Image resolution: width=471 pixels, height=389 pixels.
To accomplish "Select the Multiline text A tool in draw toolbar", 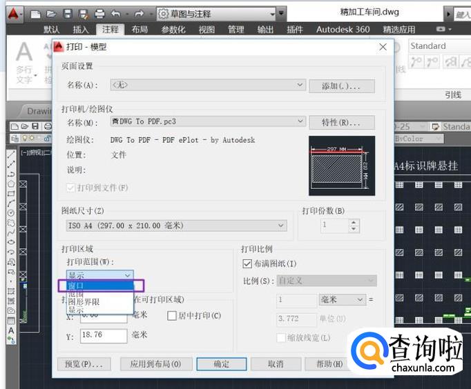I will coord(11,330).
